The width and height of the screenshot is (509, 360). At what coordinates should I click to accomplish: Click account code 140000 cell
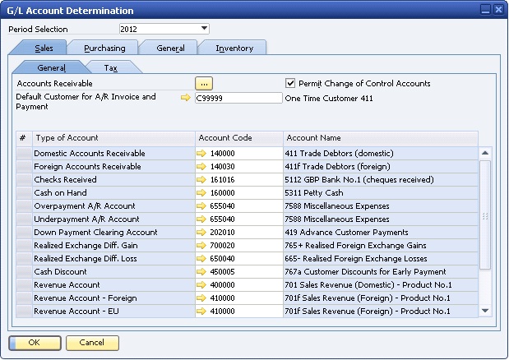[239, 153]
